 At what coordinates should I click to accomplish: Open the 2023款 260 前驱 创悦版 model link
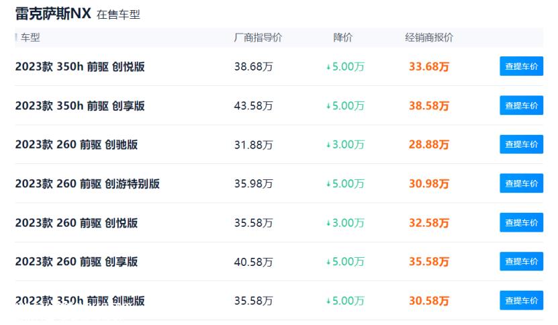pyautogui.click(x=77, y=223)
